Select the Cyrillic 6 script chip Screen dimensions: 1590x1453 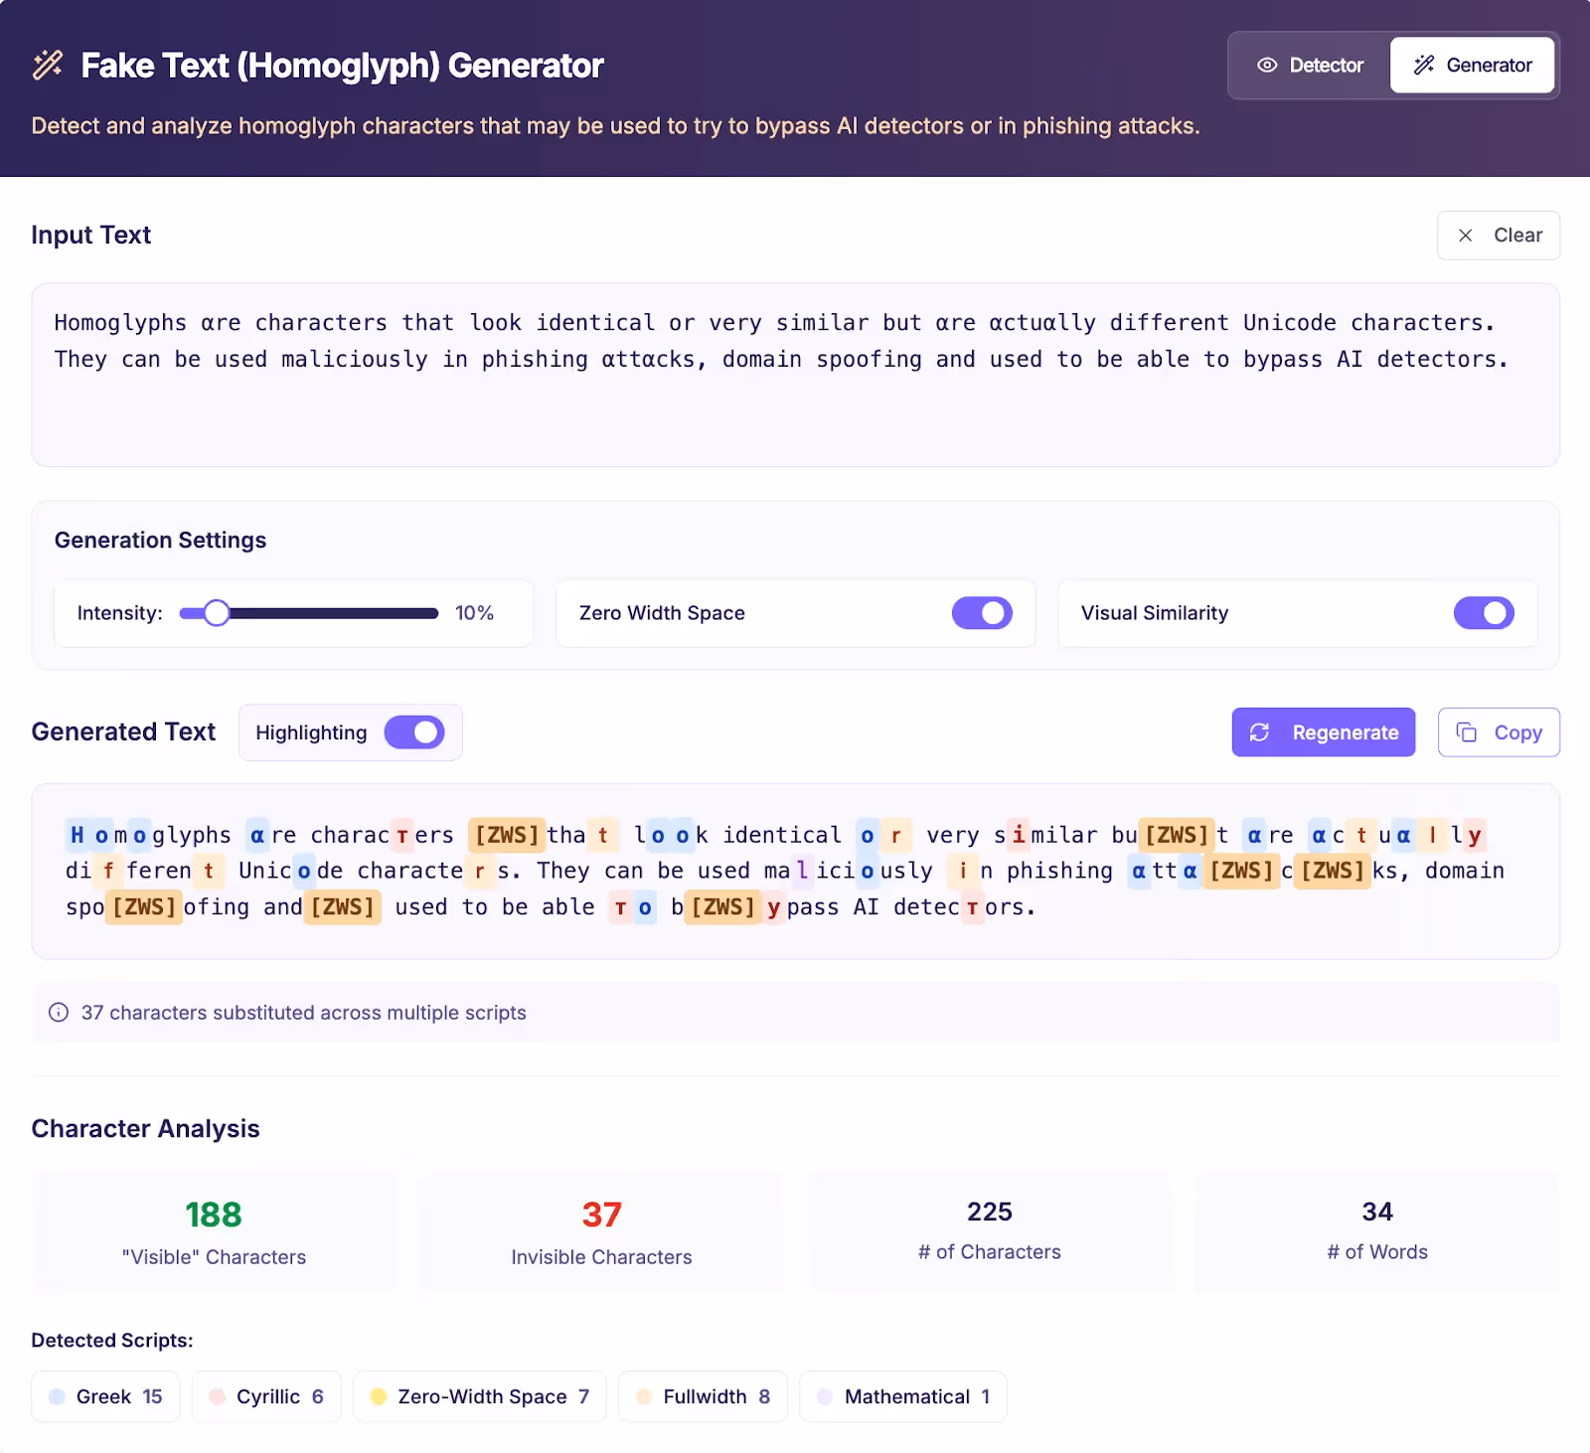point(266,1396)
